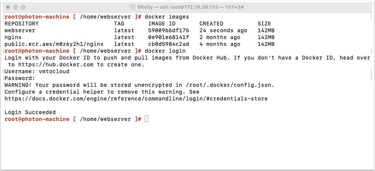Click the folder icon in the title bar
Screen dimensions: 375x171
[133, 7]
